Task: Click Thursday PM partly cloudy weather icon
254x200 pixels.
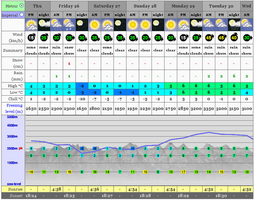Action: (31, 25)
